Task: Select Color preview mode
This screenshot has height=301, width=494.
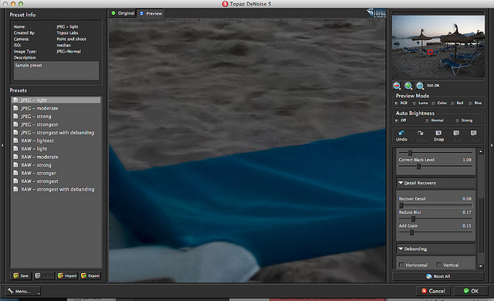Action: (434, 103)
